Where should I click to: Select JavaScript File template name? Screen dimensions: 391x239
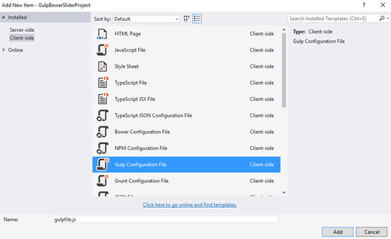coord(130,50)
